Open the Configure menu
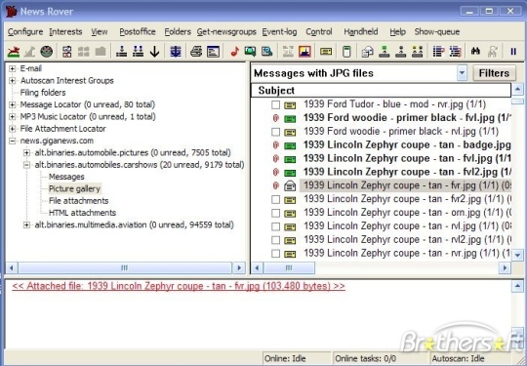Image resolution: width=527 pixels, height=366 pixels. 25,32
